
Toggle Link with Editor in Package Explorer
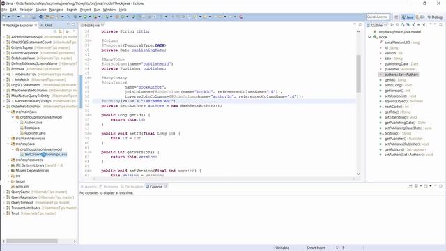tap(60, 31)
